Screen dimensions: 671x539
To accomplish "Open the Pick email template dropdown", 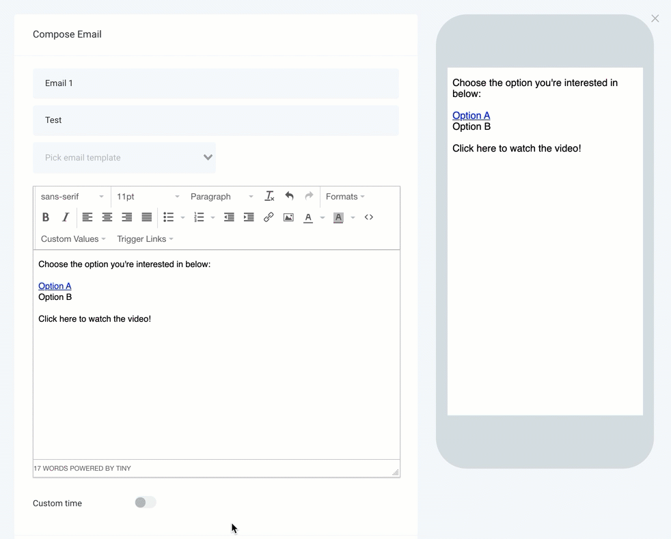I will coord(124,158).
